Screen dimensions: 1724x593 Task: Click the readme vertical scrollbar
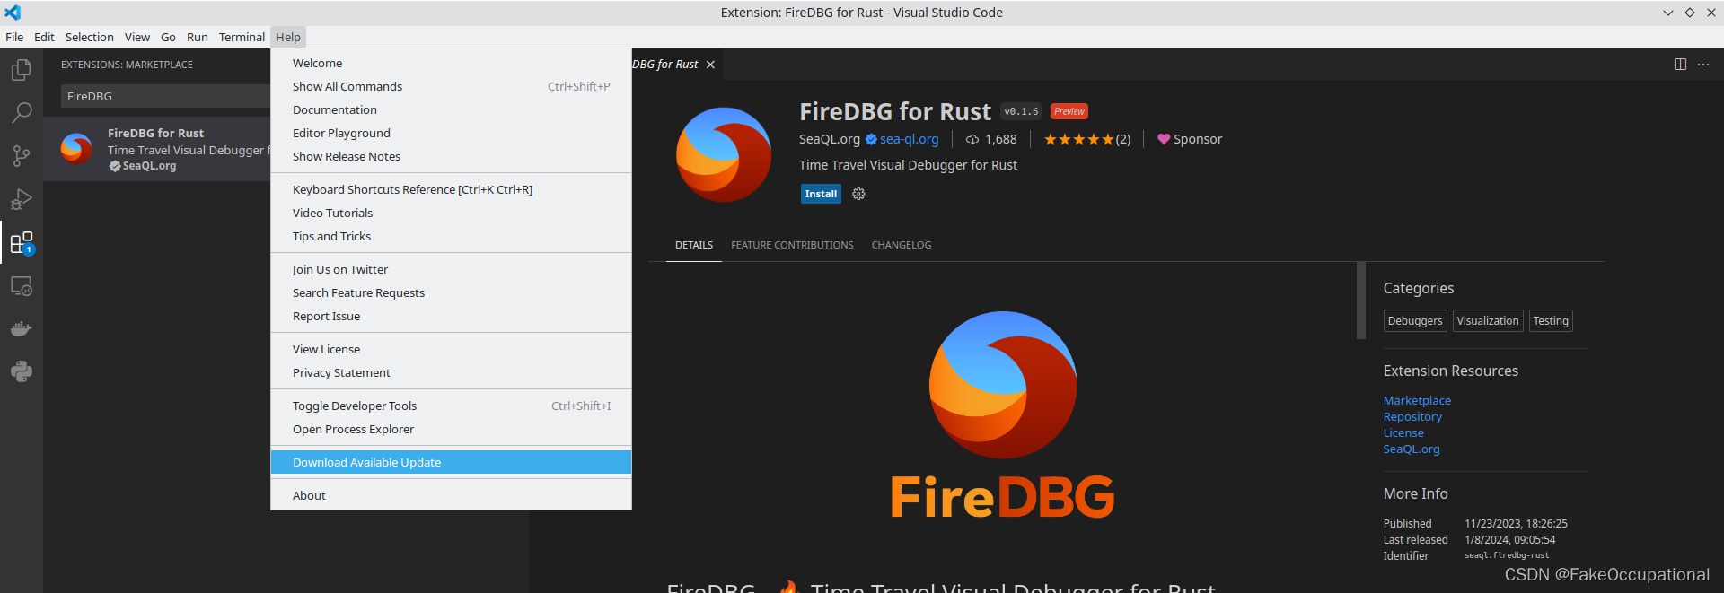tap(1361, 301)
